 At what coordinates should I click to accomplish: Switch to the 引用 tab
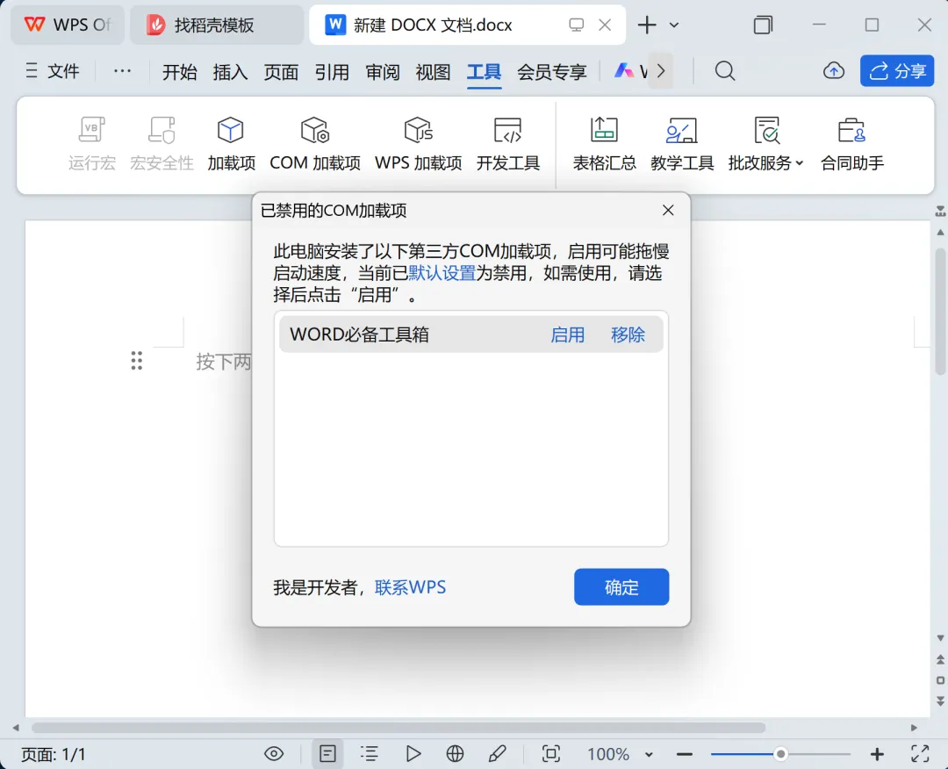[x=332, y=72]
